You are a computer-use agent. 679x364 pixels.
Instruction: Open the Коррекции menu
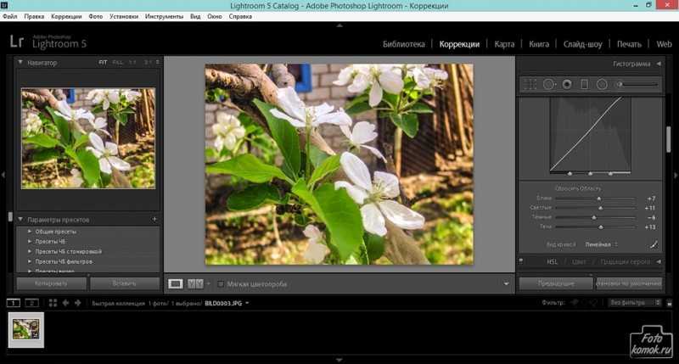click(x=66, y=16)
